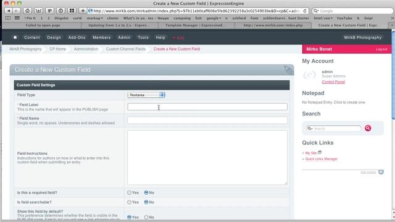The height and width of the screenshot is (222, 395).
Task: Click the pencil icon in the form header
Action: tap(289, 70)
